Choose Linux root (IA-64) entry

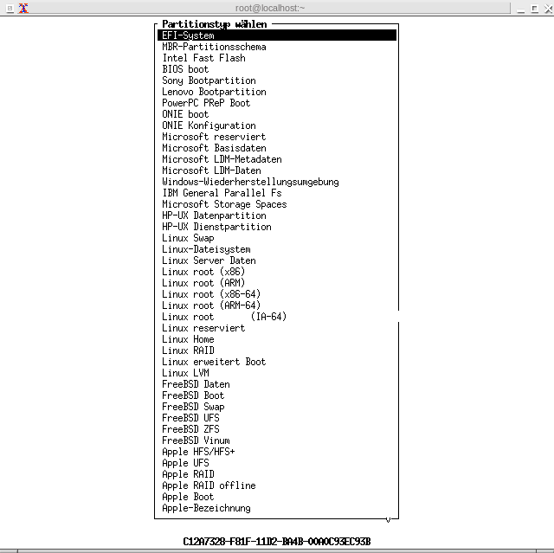coord(224,317)
